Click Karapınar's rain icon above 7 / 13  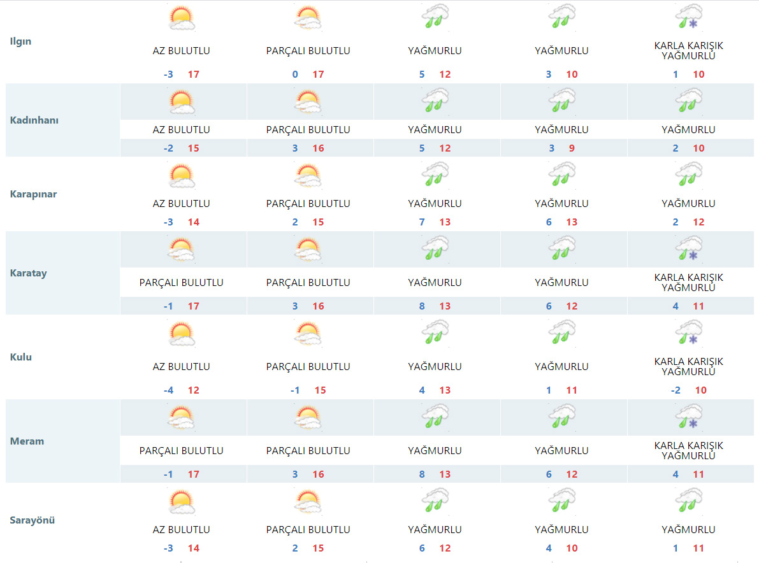point(435,175)
